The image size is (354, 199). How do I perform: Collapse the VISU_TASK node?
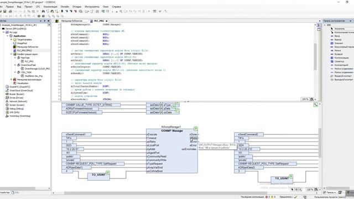[x=15, y=72]
